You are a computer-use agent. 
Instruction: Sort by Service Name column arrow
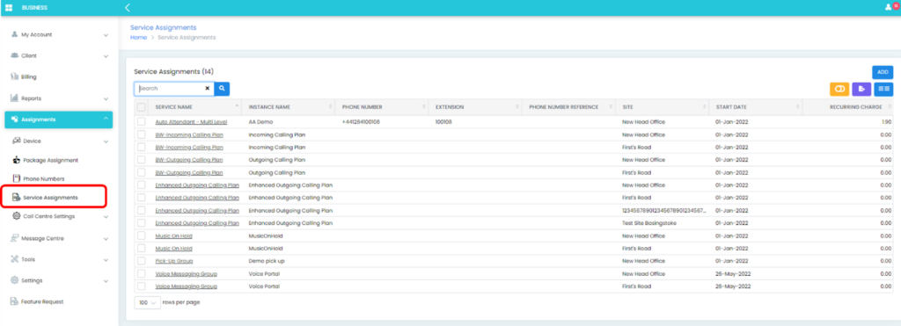tap(238, 106)
